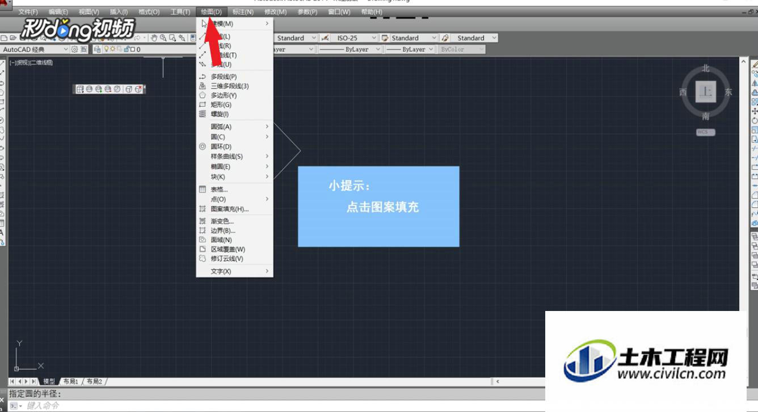Open the ISO-25 dimension style dropdown
The width and height of the screenshot is (758, 412).
[x=374, y=38]
